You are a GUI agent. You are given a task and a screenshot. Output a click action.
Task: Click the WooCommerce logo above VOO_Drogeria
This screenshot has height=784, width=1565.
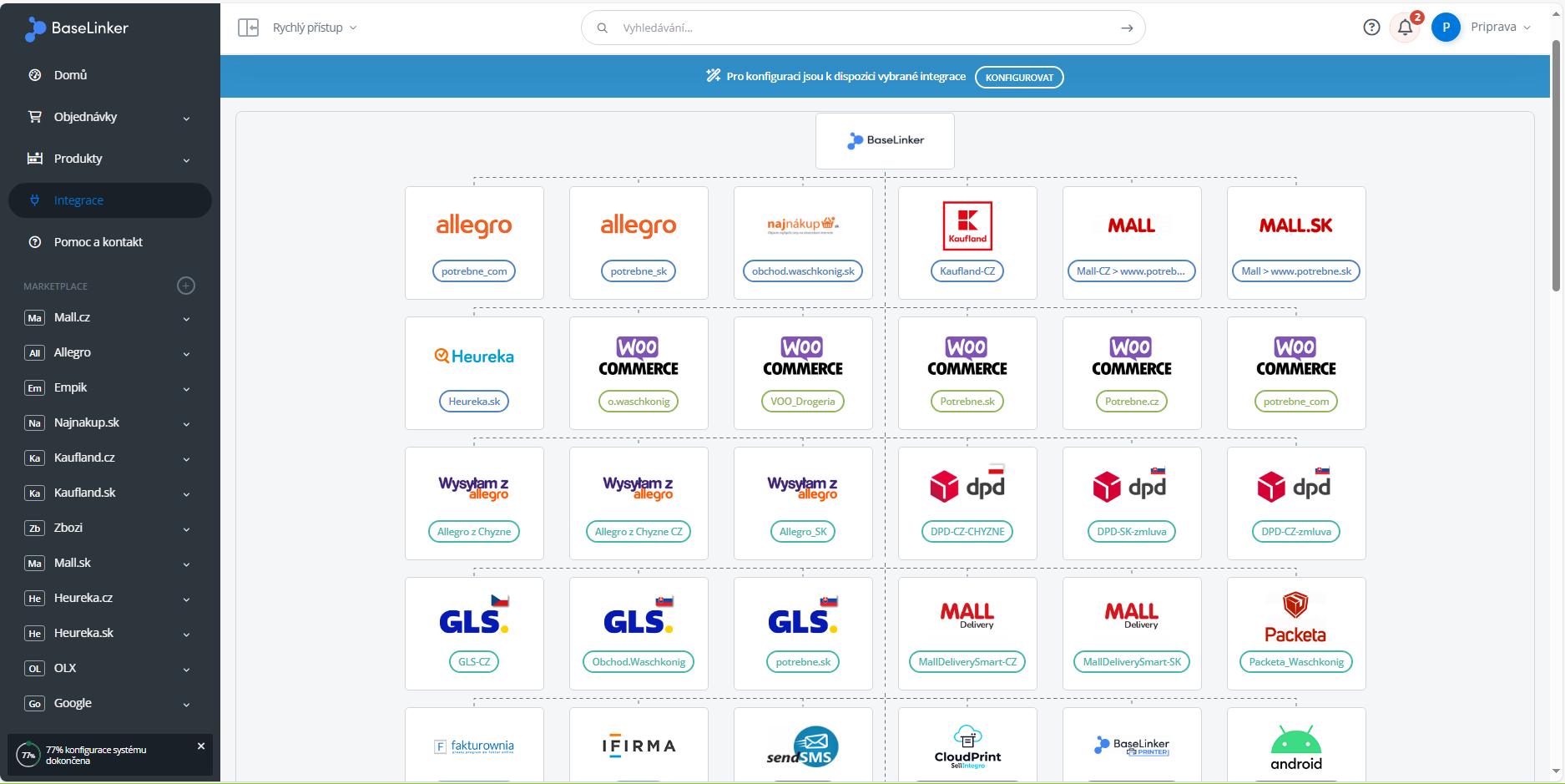point(803,357)
